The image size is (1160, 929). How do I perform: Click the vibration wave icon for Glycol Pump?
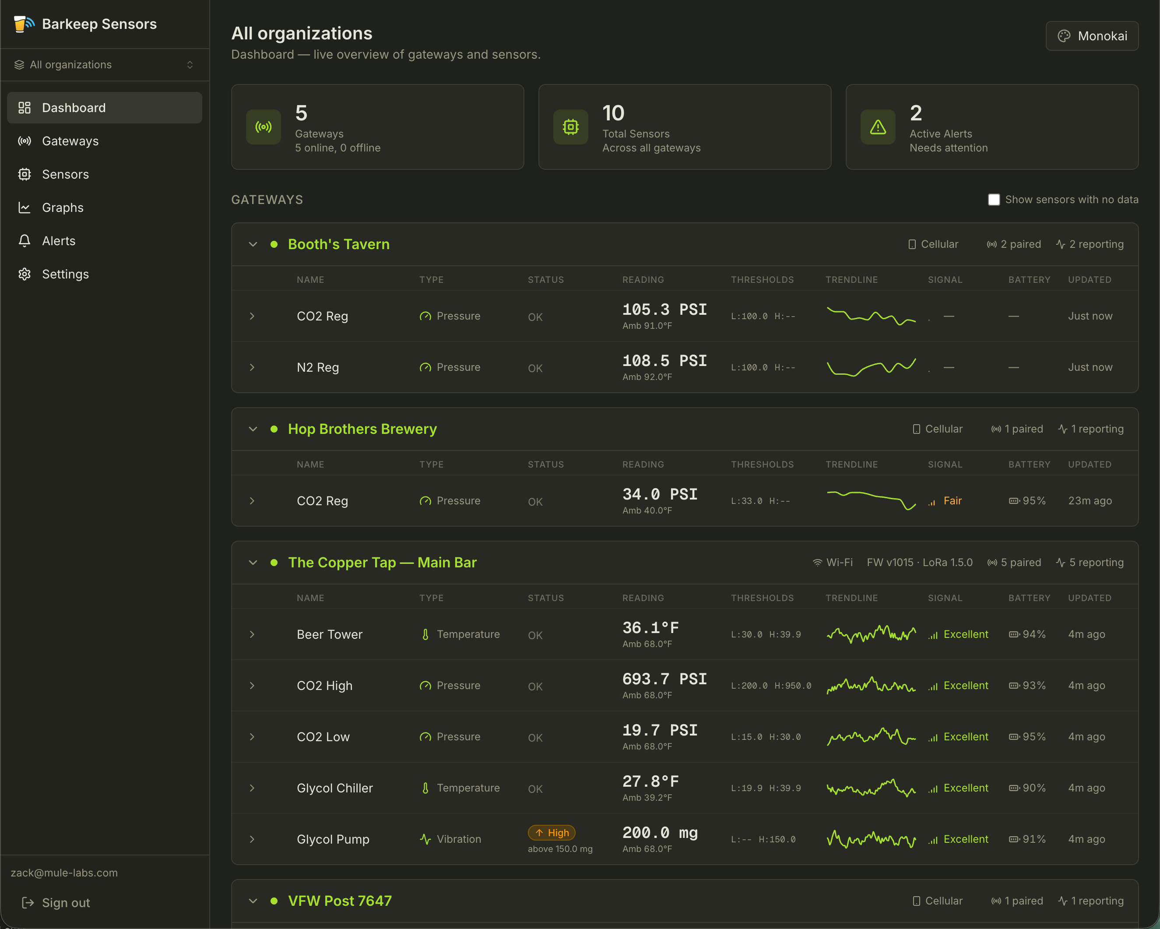click(425, 839)
